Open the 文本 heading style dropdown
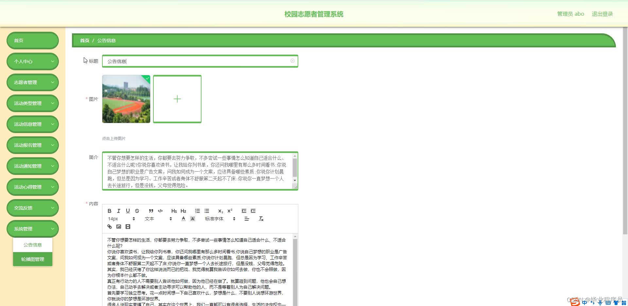This screenshot has height=306, width=628. click(x=158, y=219)
